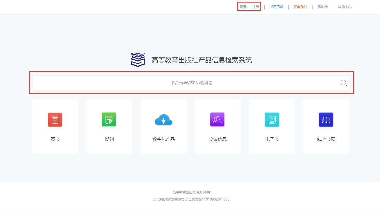Click the publisher logo next to the title
Image resolution: width=380 pixels, height=210 pixels.
(137, 59)
